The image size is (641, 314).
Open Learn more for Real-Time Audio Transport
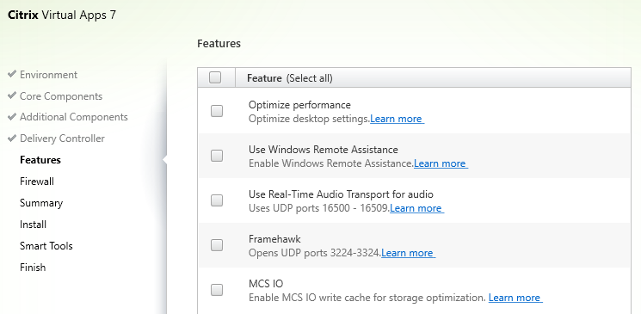pos(416,208)
